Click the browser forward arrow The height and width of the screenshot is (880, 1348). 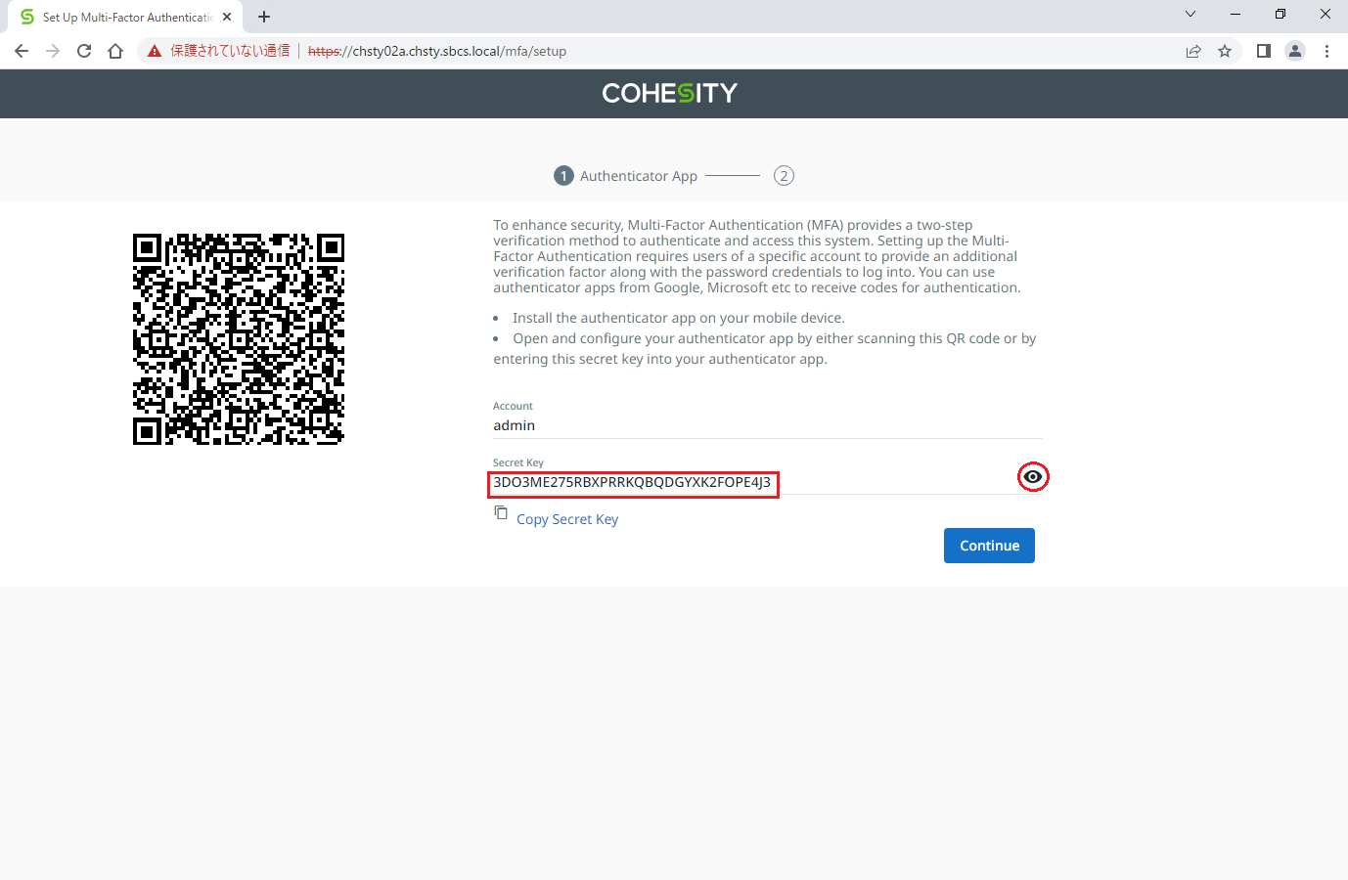[x=53, y=51]
